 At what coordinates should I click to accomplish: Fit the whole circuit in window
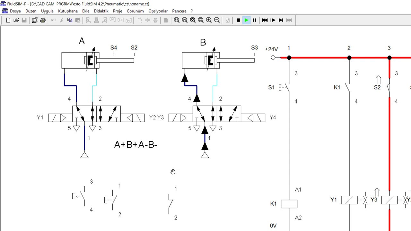coord(193,20)
